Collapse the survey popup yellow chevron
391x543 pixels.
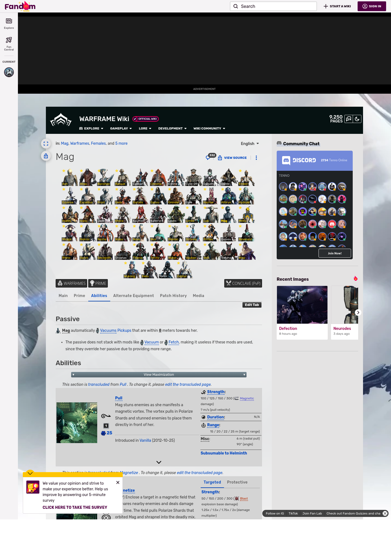(30, 473)
